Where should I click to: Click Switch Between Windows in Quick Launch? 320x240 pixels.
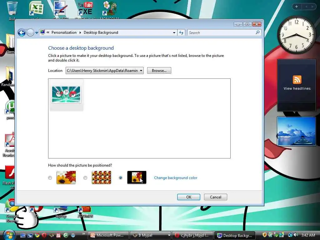(30, 235)
